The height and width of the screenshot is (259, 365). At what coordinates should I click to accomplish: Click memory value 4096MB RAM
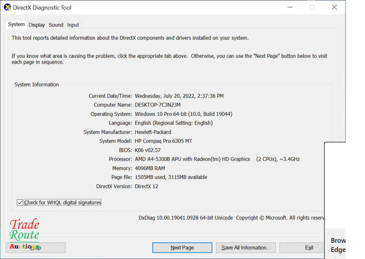pos(150,168)
